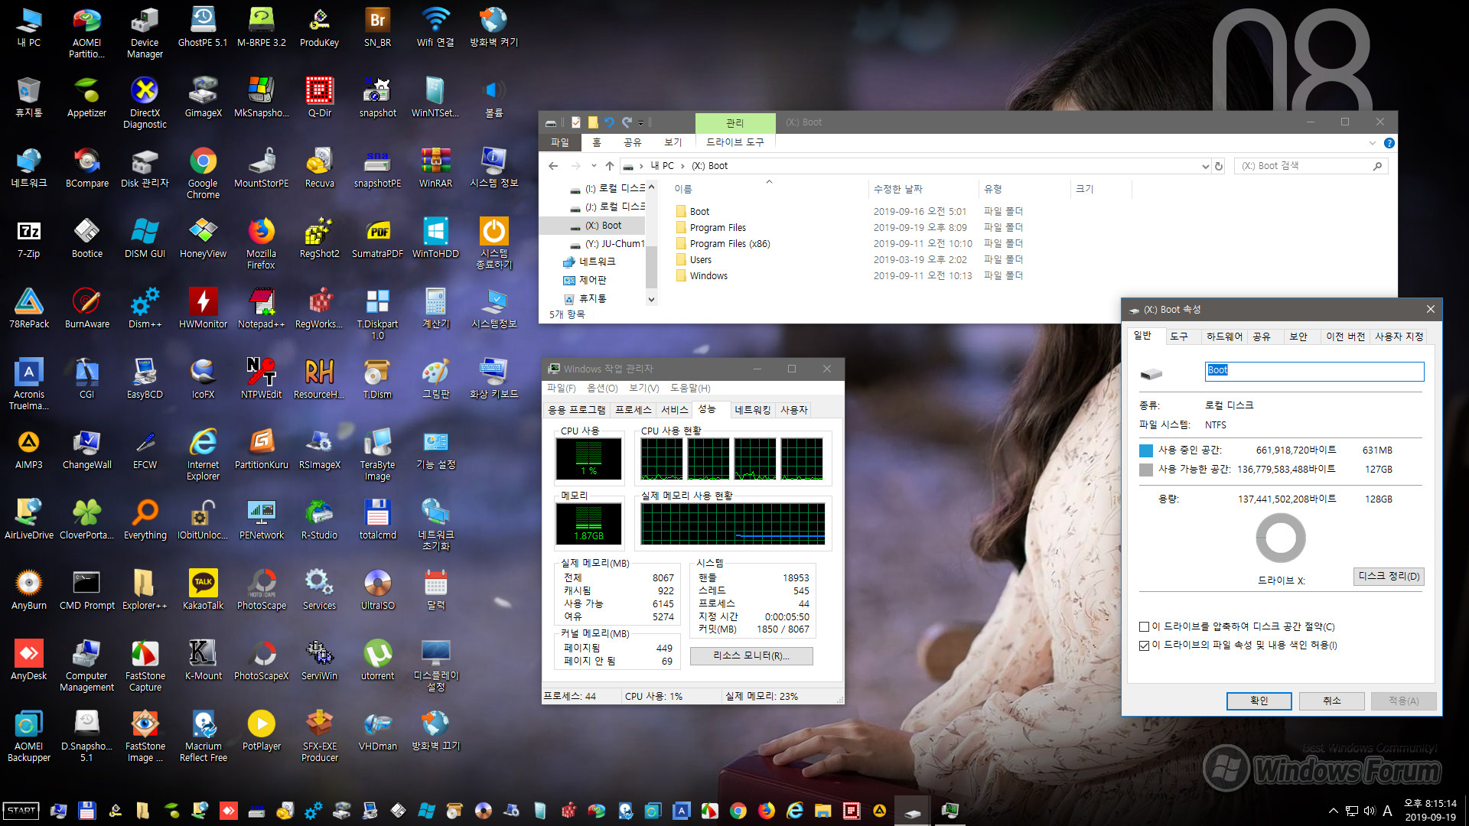Uncheck allow file indexing checkbox

click(1144, 646)
